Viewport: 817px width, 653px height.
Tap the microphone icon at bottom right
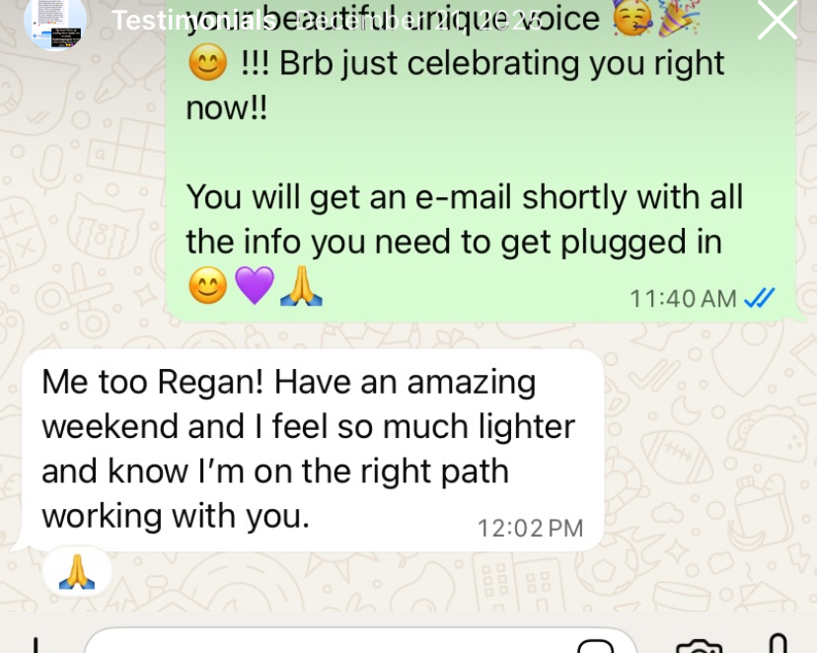[x=778, y=643]
